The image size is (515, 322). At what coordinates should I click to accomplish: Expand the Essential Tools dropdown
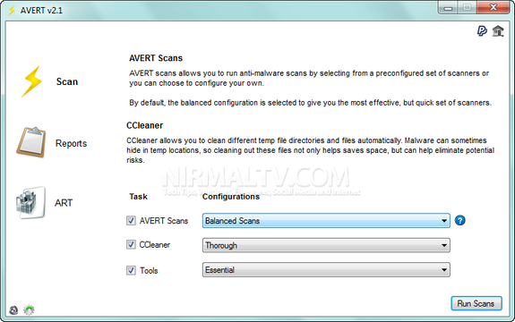coord(326,270)
